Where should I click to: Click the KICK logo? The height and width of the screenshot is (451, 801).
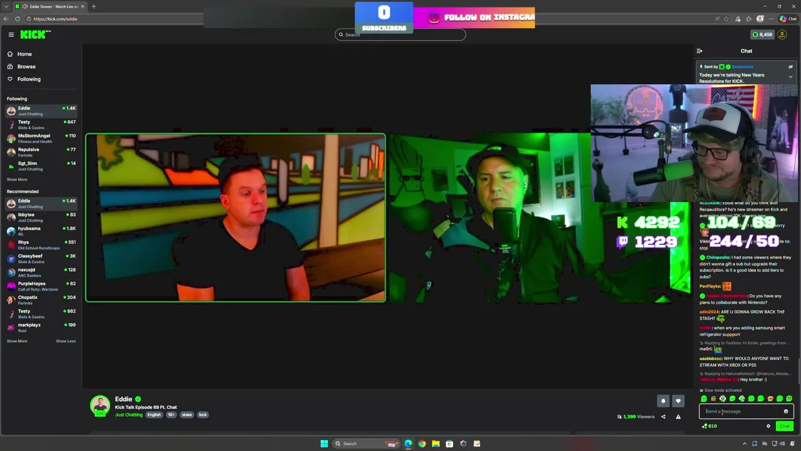[x=36, y=34]
